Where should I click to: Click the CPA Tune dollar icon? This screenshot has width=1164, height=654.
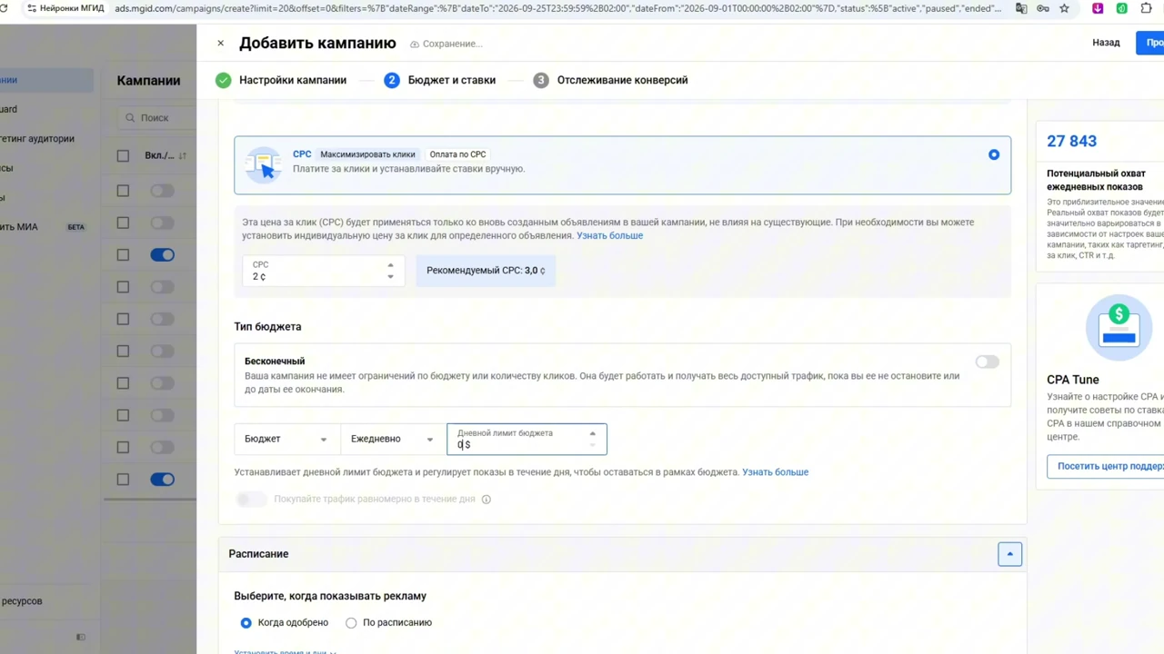(x=1119, y=327)
